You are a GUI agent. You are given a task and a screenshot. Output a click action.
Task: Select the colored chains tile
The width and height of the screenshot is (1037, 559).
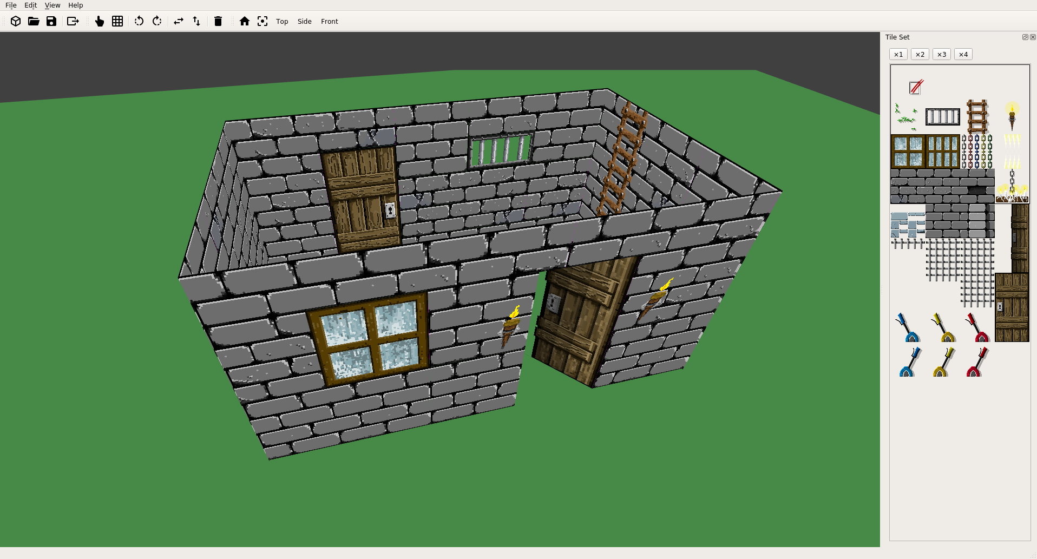pos(977,152)
